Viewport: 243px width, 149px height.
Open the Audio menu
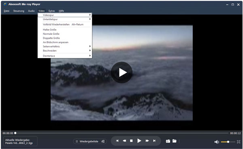(x=31, y=11)
